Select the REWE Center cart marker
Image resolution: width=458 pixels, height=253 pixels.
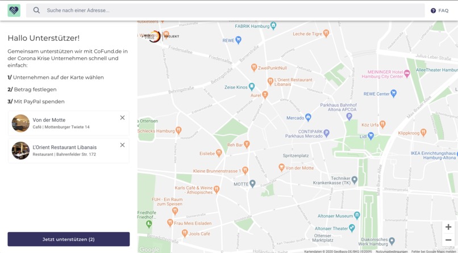[x=393, y=93]
